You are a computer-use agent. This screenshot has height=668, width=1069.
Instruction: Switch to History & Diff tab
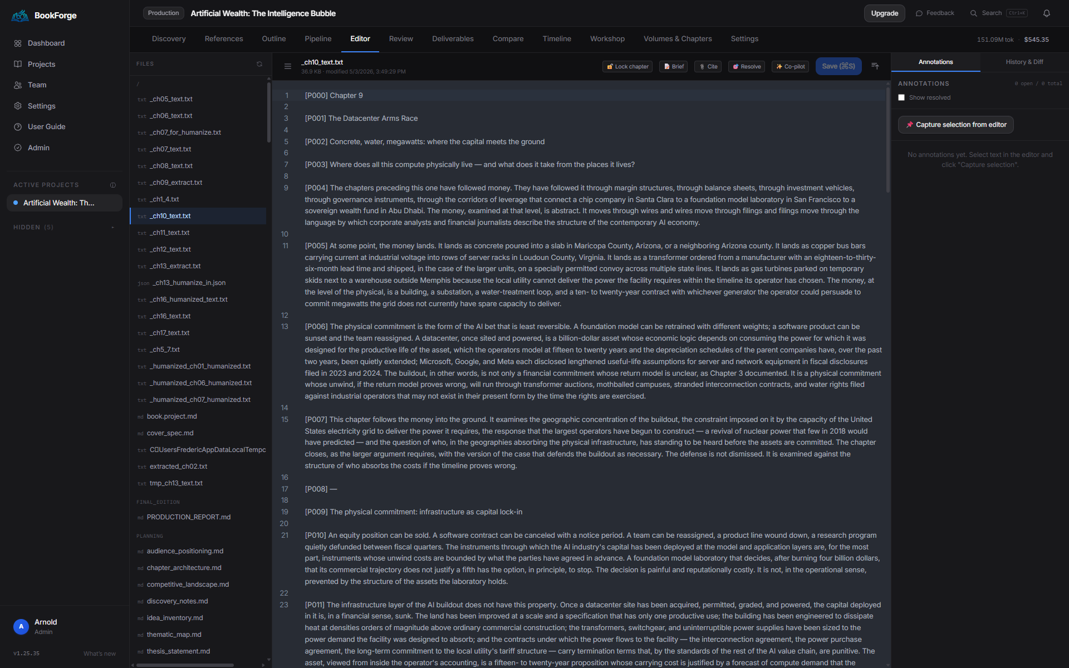[1024, 62]
